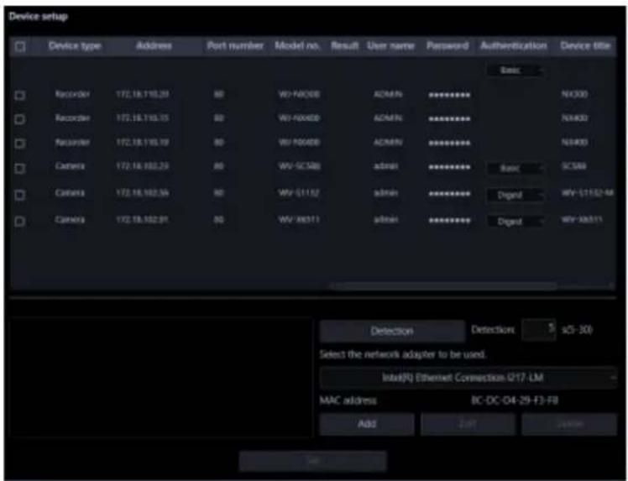Screen dimensions: 628x481
Task: Click the greyed-out Edit button
Action: tap(468, 424)
